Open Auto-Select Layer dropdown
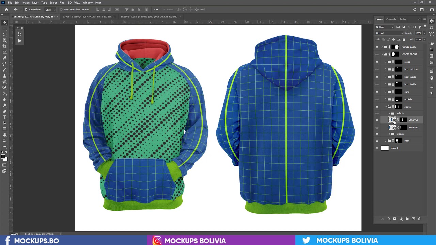 (x=50, y=10)
